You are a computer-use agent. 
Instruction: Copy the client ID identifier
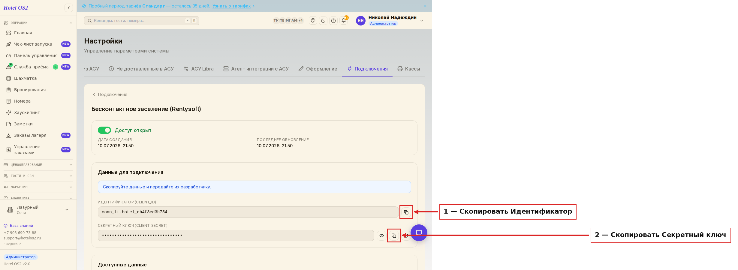406,212
